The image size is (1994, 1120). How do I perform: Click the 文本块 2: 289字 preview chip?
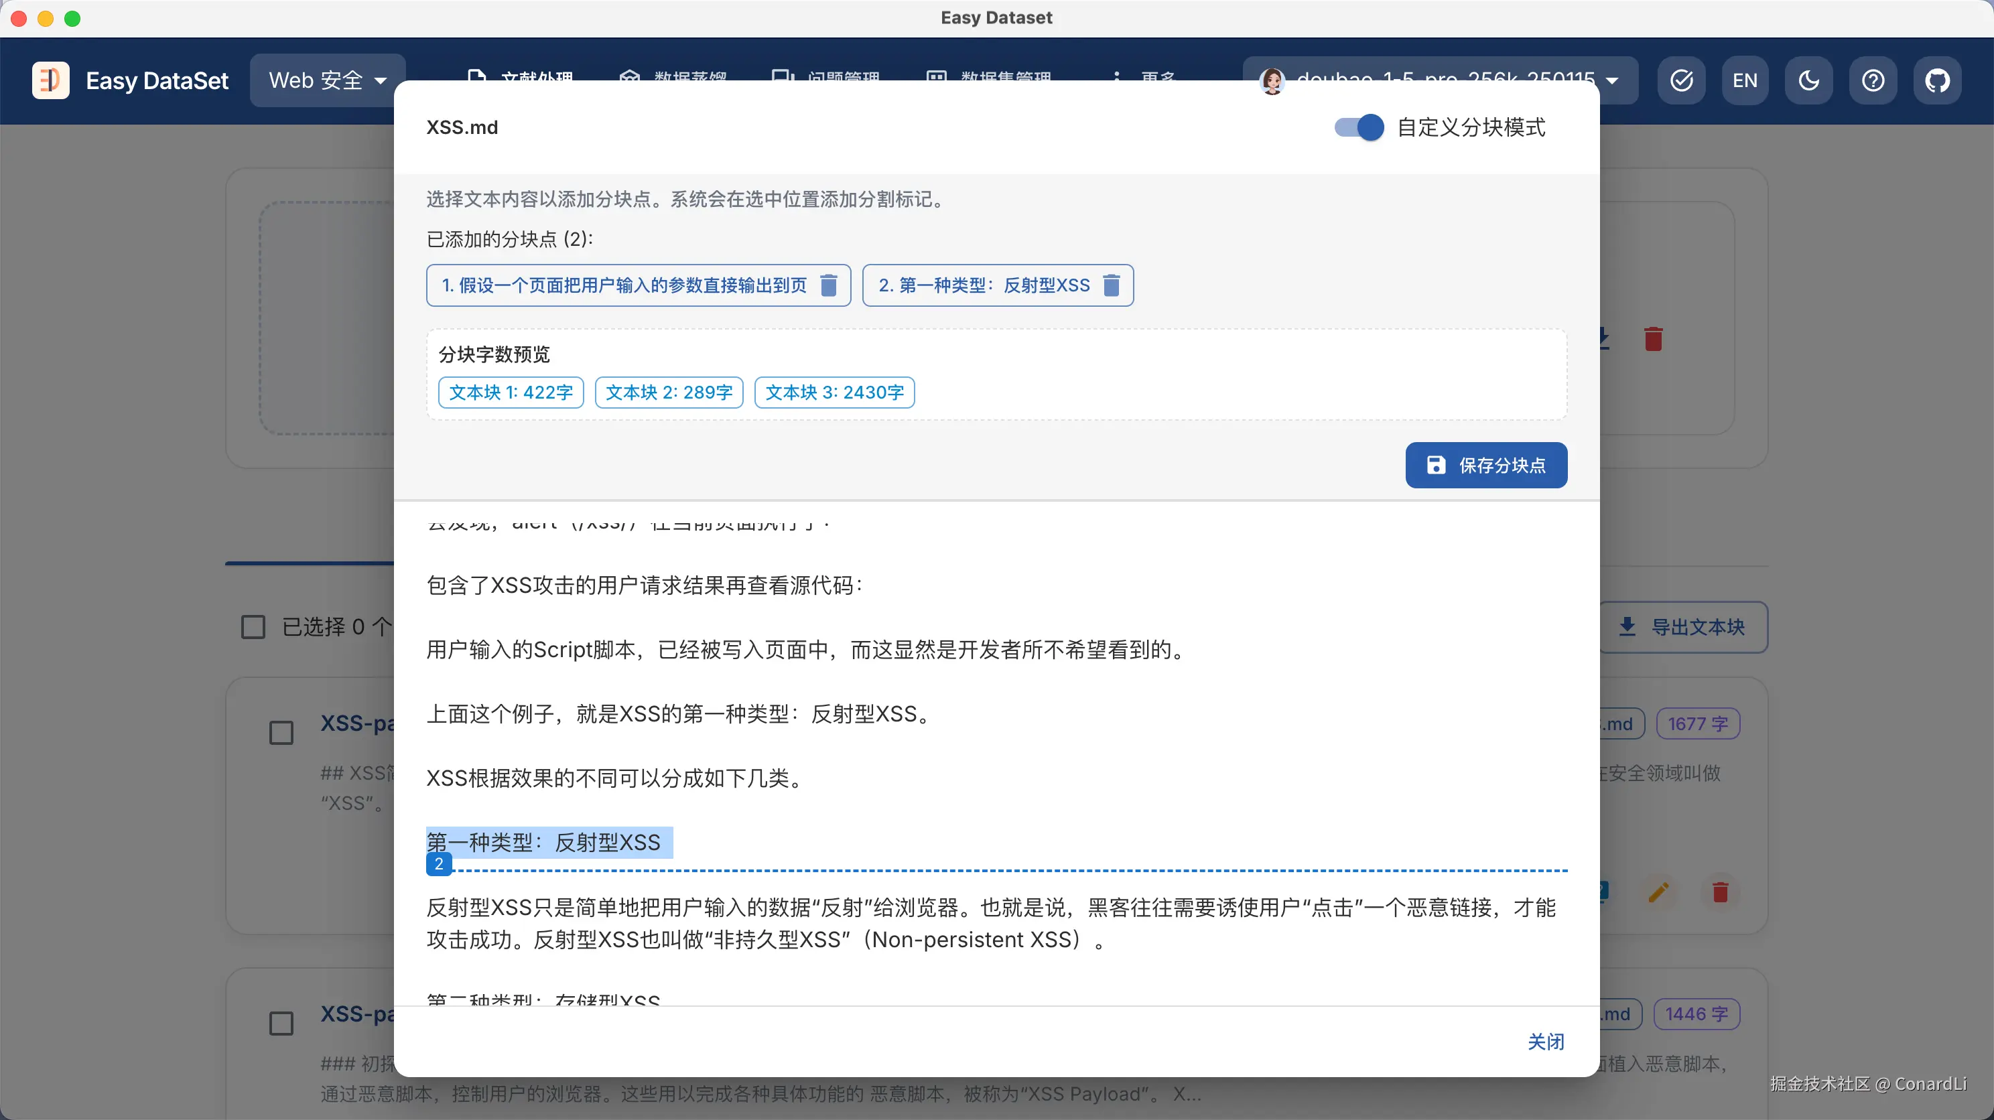point(669,393)
